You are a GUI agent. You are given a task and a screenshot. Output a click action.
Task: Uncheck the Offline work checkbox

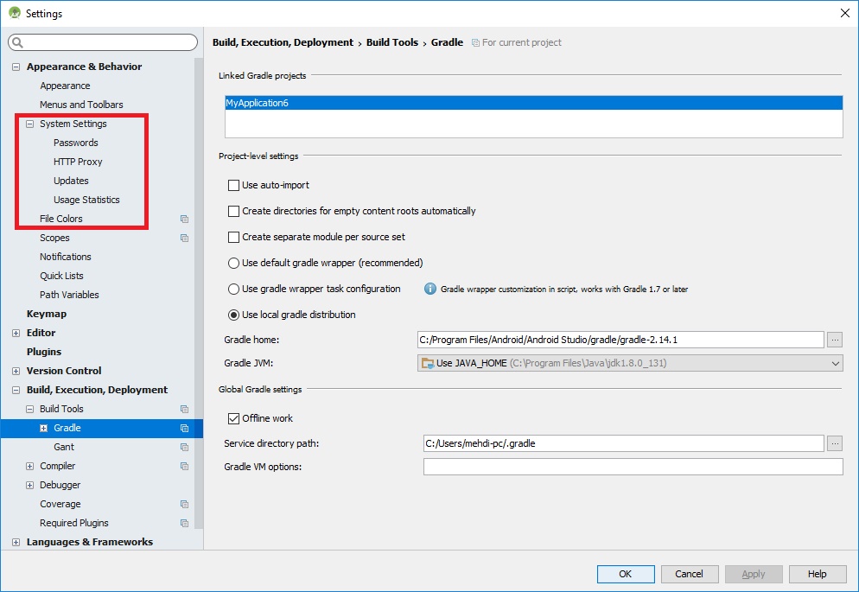tap(233, 418)
